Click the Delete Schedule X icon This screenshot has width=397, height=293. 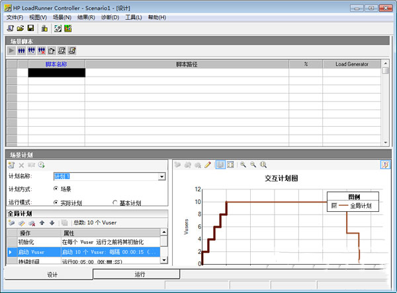click(21, 165)
